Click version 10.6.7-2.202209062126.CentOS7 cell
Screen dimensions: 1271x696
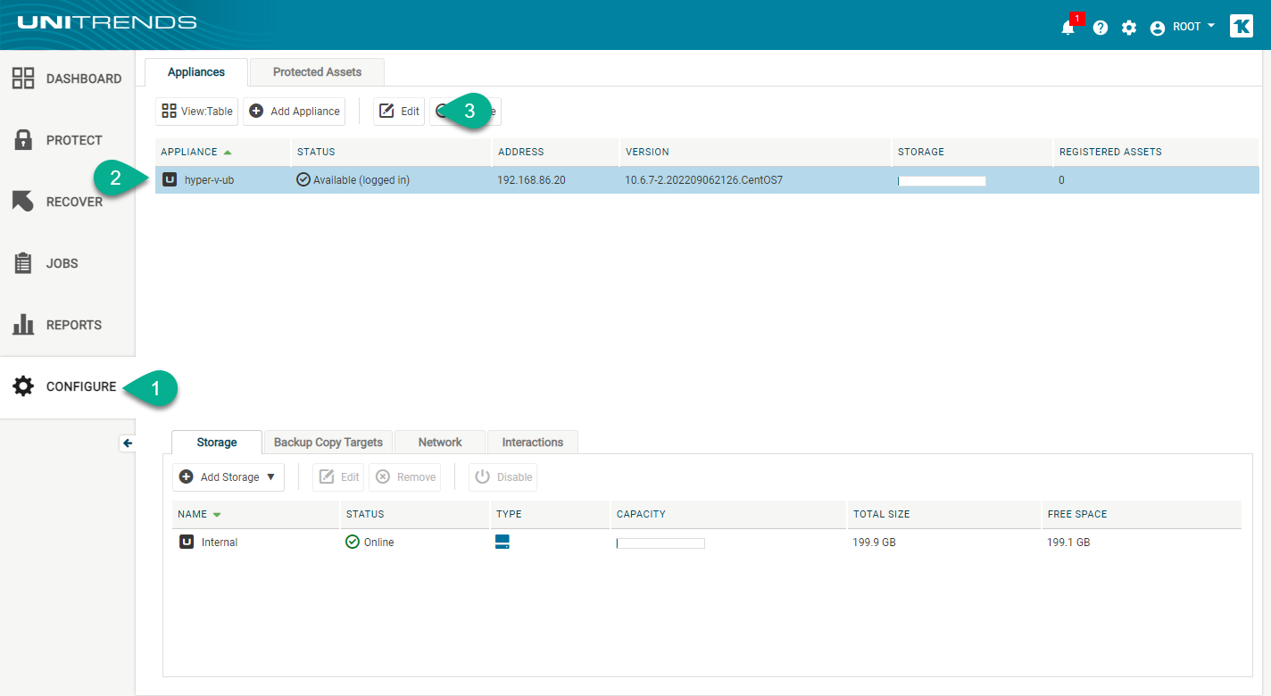[x=704, y=180]
